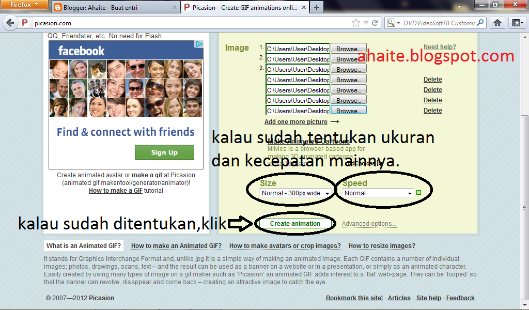Open the Firefox home page icon
This screenshot has height=310, width=529.
tap(497, 23)
